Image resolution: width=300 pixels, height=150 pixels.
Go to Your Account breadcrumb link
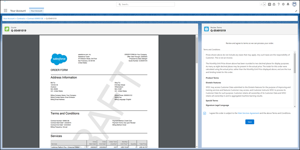click(x=9, y=19)
